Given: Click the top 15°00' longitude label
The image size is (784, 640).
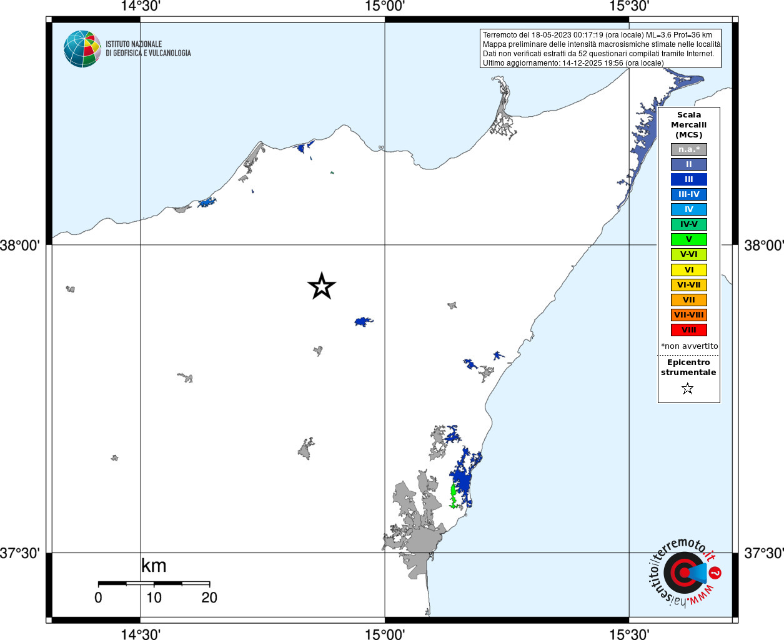Looking at the screenshot, I should (x=385, y=6).
